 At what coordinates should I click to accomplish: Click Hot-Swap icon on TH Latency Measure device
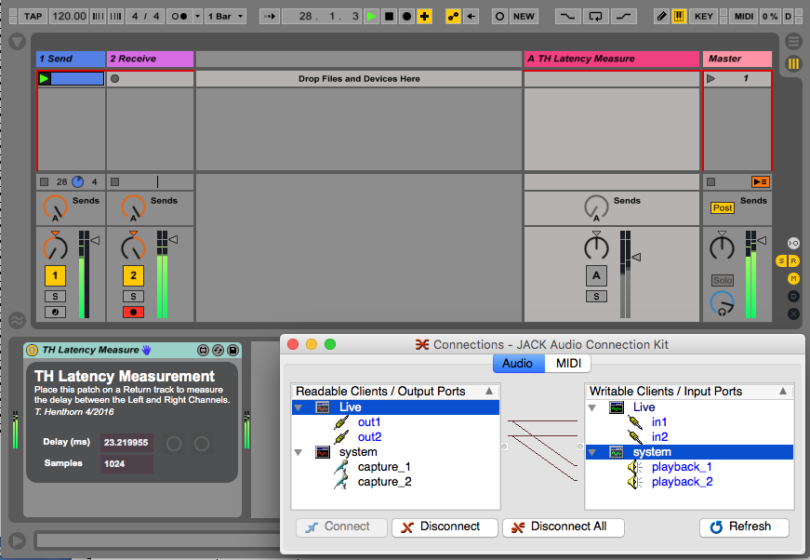coord(218,351)
